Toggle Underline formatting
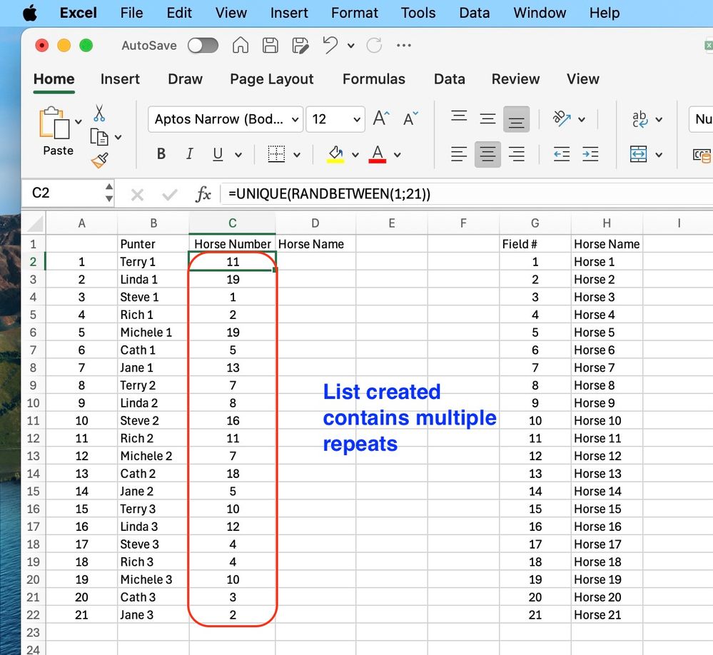The image size is (713, 655). click(x=218, y=154)
